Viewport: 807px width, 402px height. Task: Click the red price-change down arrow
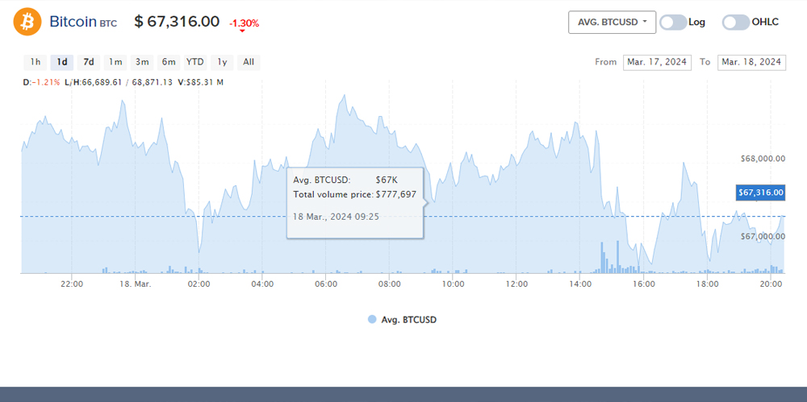point(241,31)
